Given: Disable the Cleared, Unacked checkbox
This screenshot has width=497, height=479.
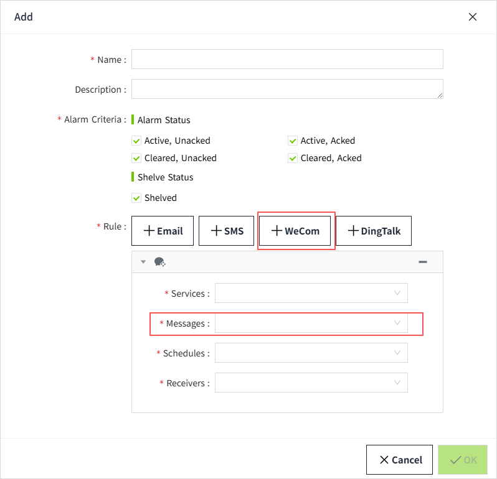Looking at the screenshot, I should [137, 158].
